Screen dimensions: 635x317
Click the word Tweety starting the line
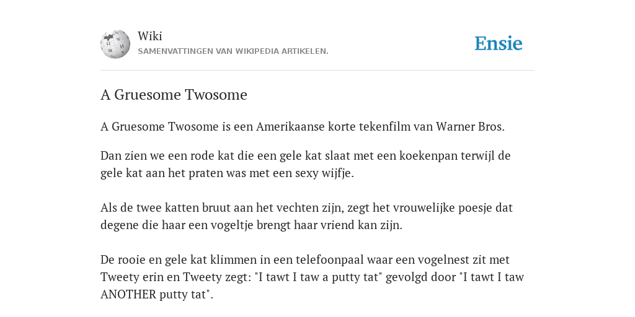point(114,277)
